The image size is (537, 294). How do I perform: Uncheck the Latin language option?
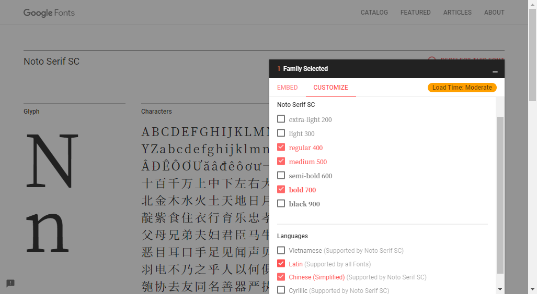(x=281, y=263)
